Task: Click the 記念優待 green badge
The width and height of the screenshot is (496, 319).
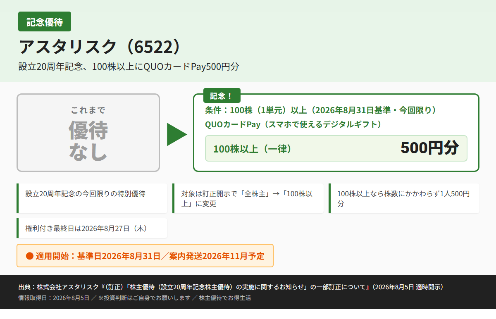Action: pyautogui.click(x=45, y=22)
